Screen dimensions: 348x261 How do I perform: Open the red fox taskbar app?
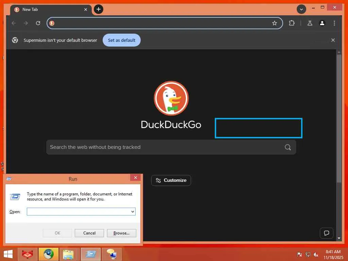click(x=27, y=254)
